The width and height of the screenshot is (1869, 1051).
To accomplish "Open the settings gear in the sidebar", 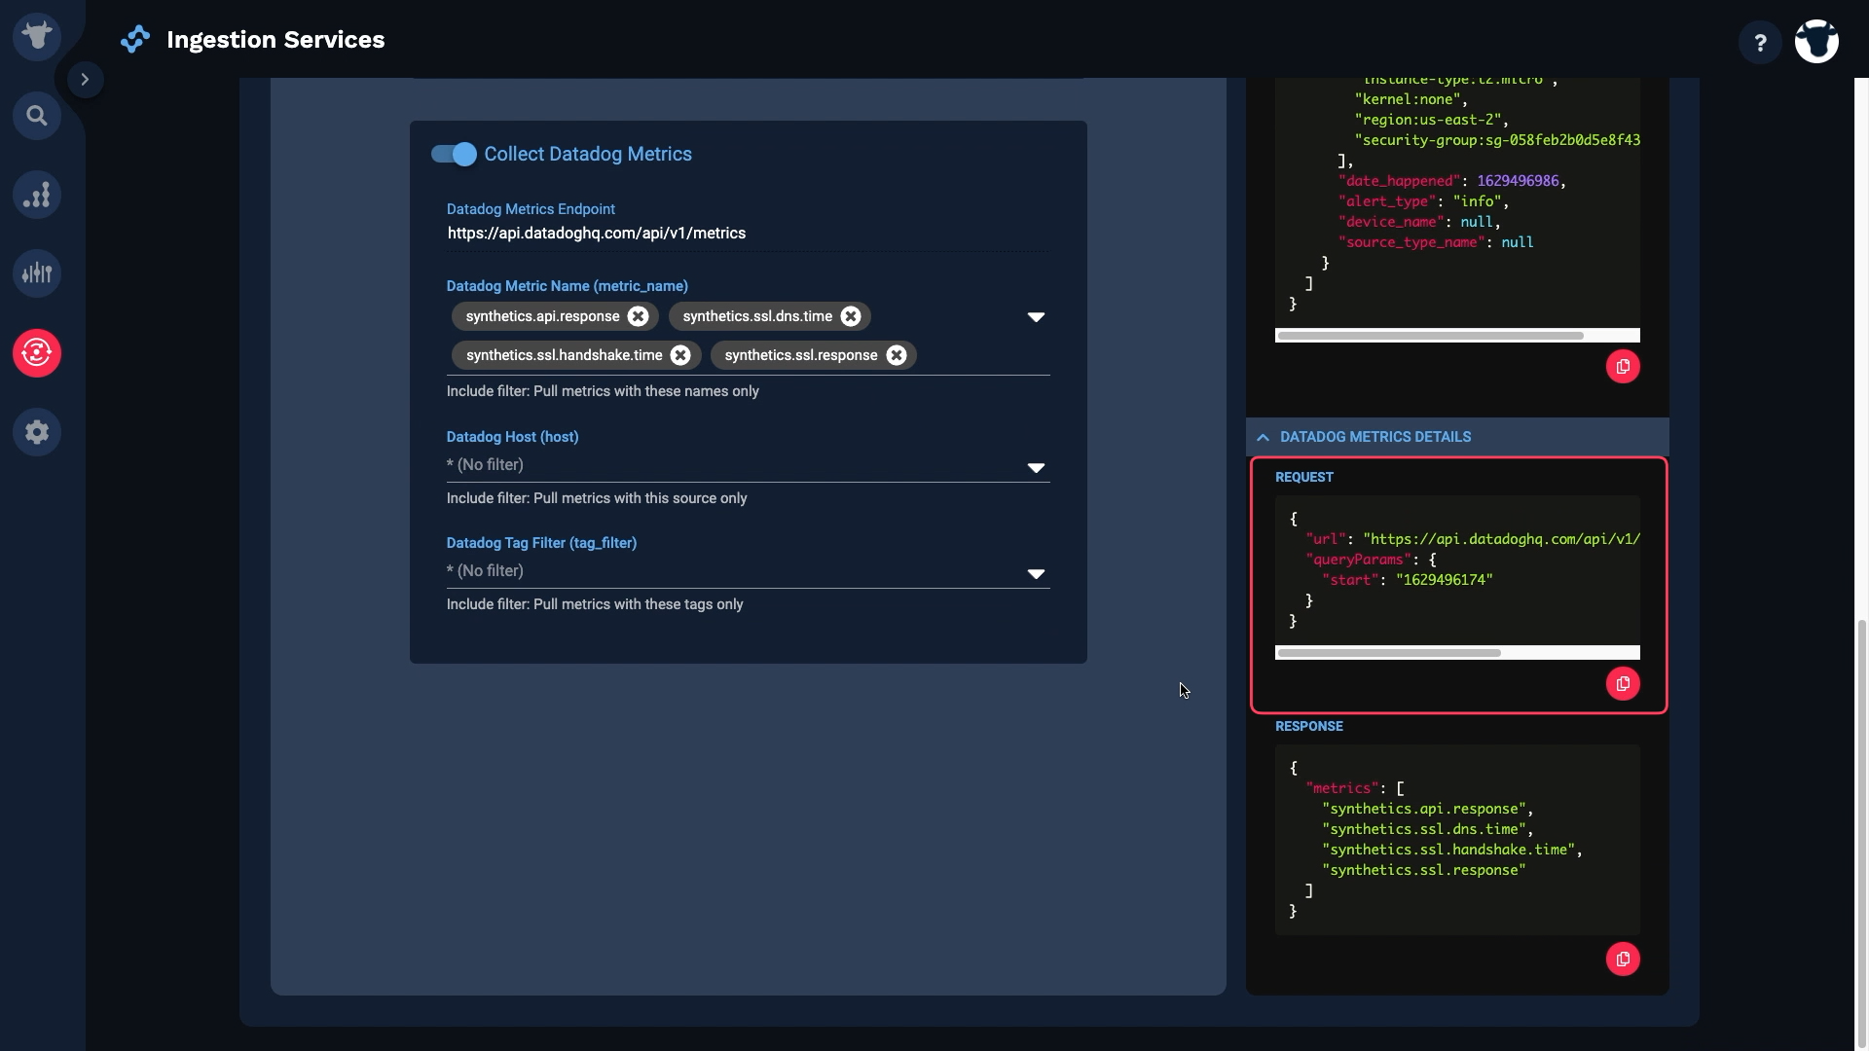I will point(37,431).
